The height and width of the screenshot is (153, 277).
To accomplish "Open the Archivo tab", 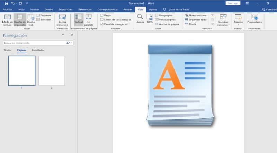I will pyautogui.click(x=7, y=10).
